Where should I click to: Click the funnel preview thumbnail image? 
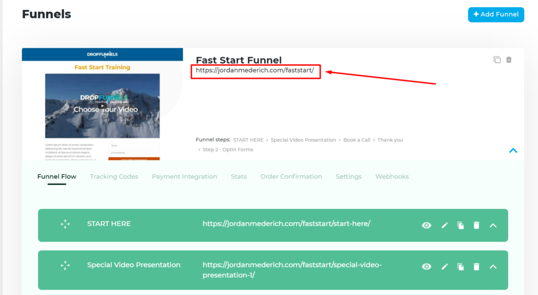pyautogui.click(x=102, y=104)
